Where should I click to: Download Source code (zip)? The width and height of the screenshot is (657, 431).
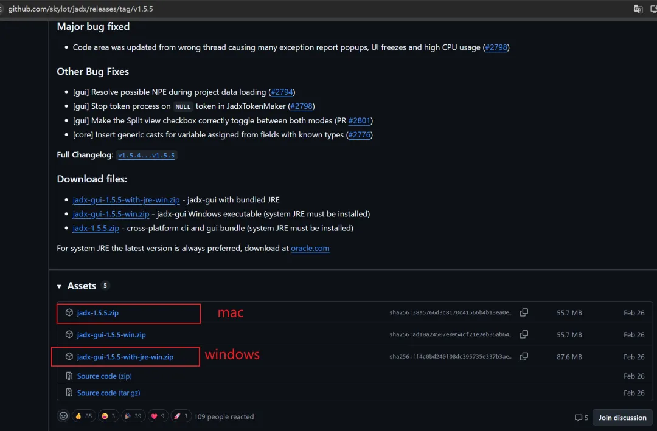pyautogui.click(x=105, y=376)
